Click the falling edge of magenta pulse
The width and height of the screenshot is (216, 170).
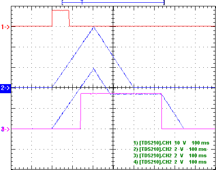click(161, 111)
